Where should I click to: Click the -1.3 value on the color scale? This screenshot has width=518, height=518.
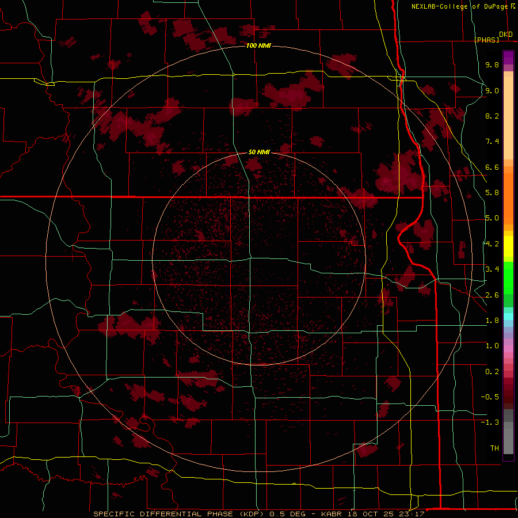490,422
